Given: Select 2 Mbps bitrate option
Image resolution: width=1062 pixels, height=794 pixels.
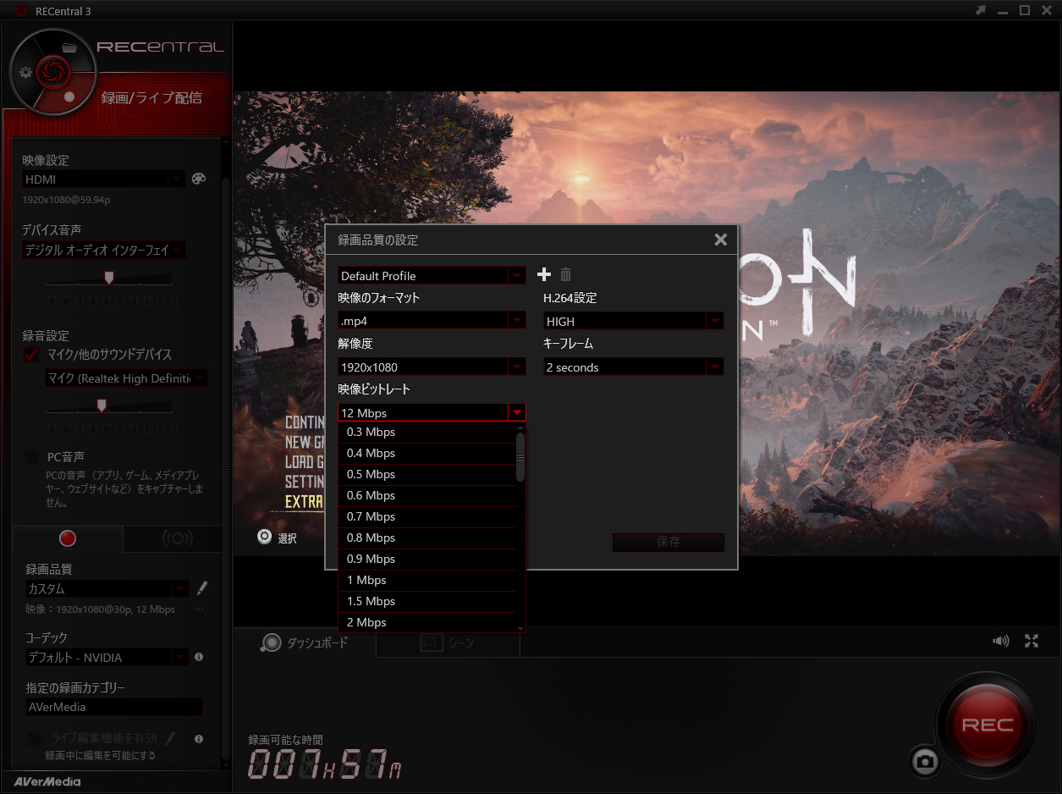Looking at the screenshot, I should [x=426, y=622].
